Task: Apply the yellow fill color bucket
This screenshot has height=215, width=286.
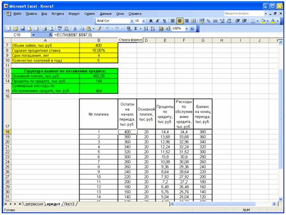Action: pos(263,21)
